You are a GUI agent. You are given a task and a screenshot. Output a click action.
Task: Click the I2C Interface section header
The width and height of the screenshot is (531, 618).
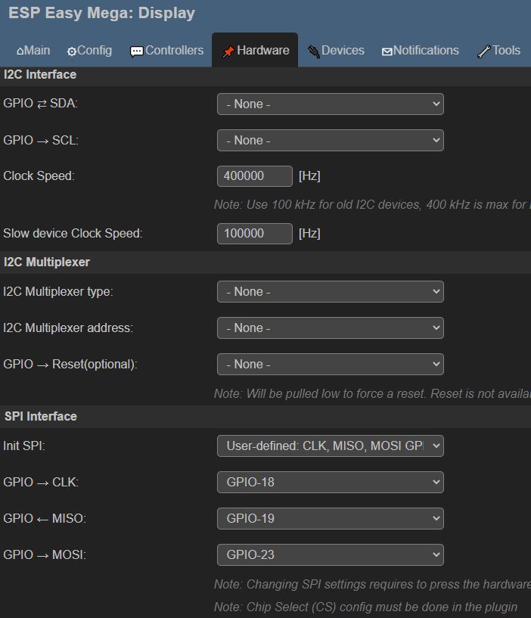40,74
